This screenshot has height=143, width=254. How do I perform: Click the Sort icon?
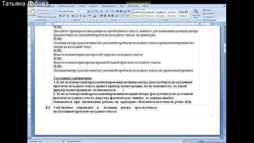125,12
